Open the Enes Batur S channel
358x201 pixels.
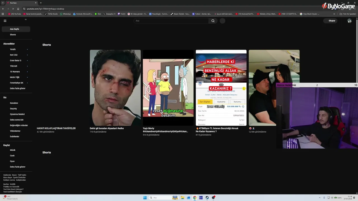click(16, 61)
